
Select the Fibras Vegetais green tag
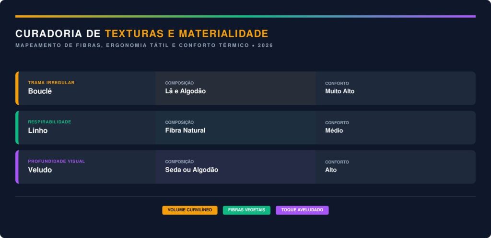[246, 210]
